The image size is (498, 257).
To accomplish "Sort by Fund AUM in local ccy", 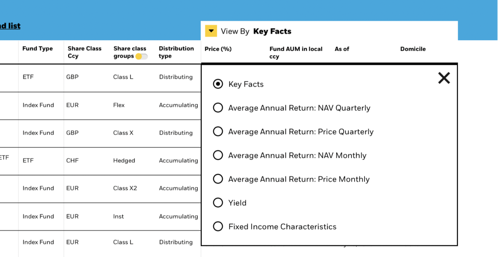I will click(296, 53).
